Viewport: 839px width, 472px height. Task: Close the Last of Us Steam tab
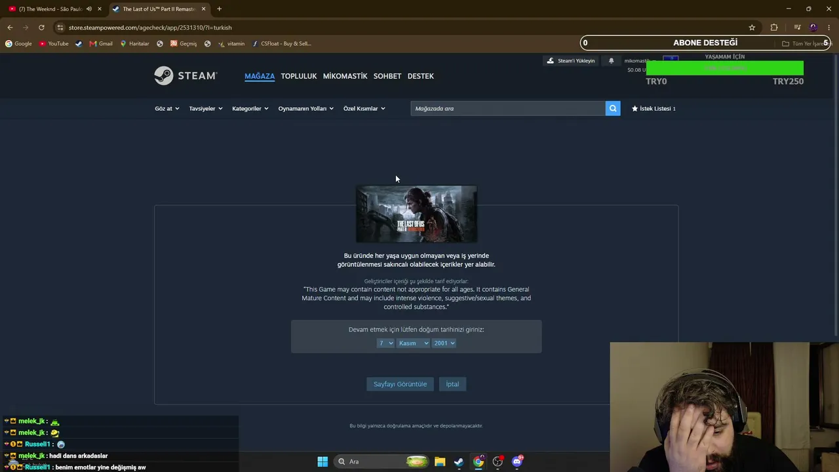click(x=203, y=9)
